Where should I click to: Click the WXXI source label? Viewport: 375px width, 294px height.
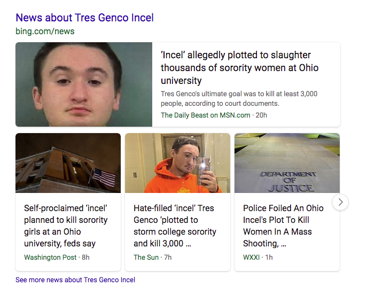252,257
